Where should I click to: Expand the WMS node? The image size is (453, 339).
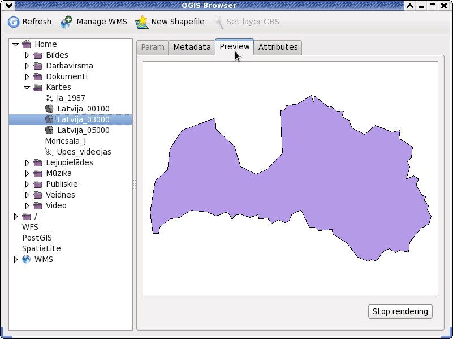tap(16, 259)
